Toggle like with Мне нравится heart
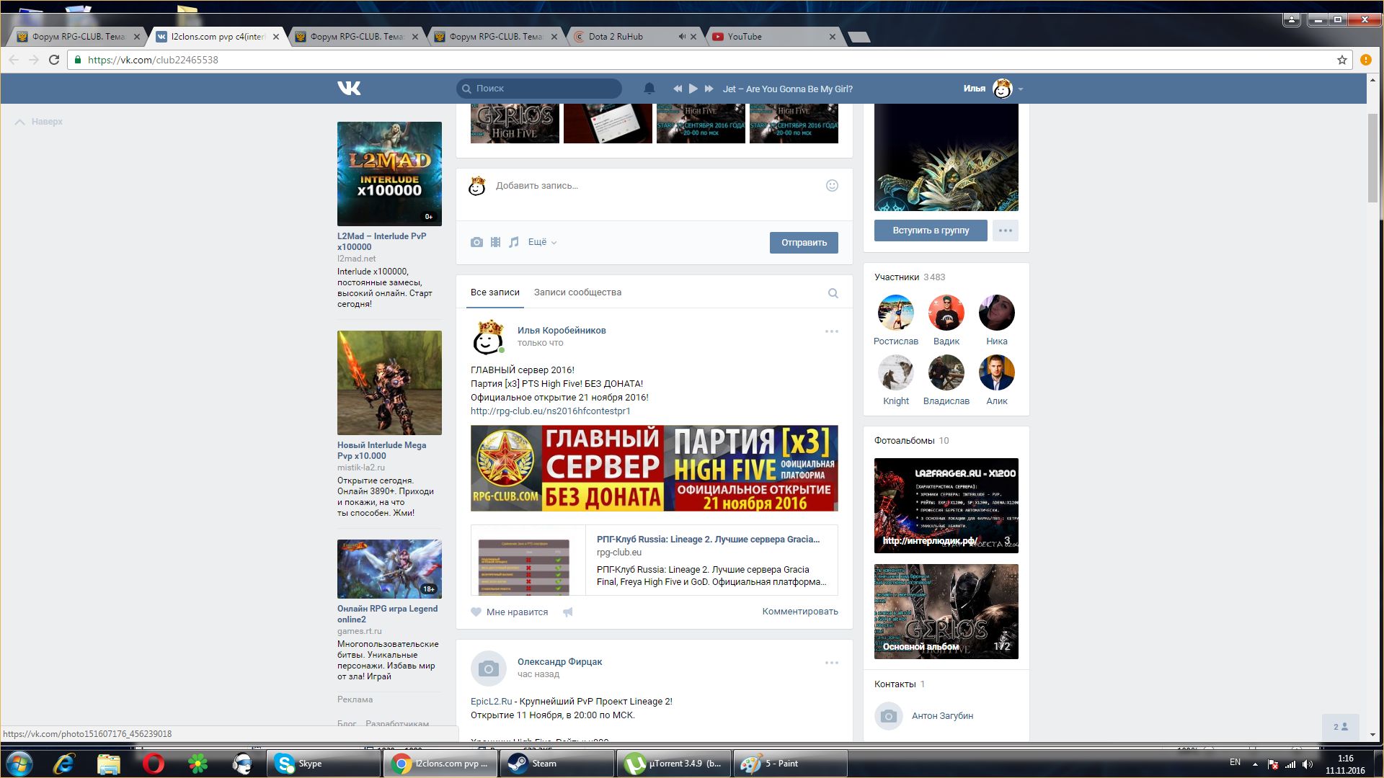The width and height of the screenshot is (1384, 778). click(476, 612)
